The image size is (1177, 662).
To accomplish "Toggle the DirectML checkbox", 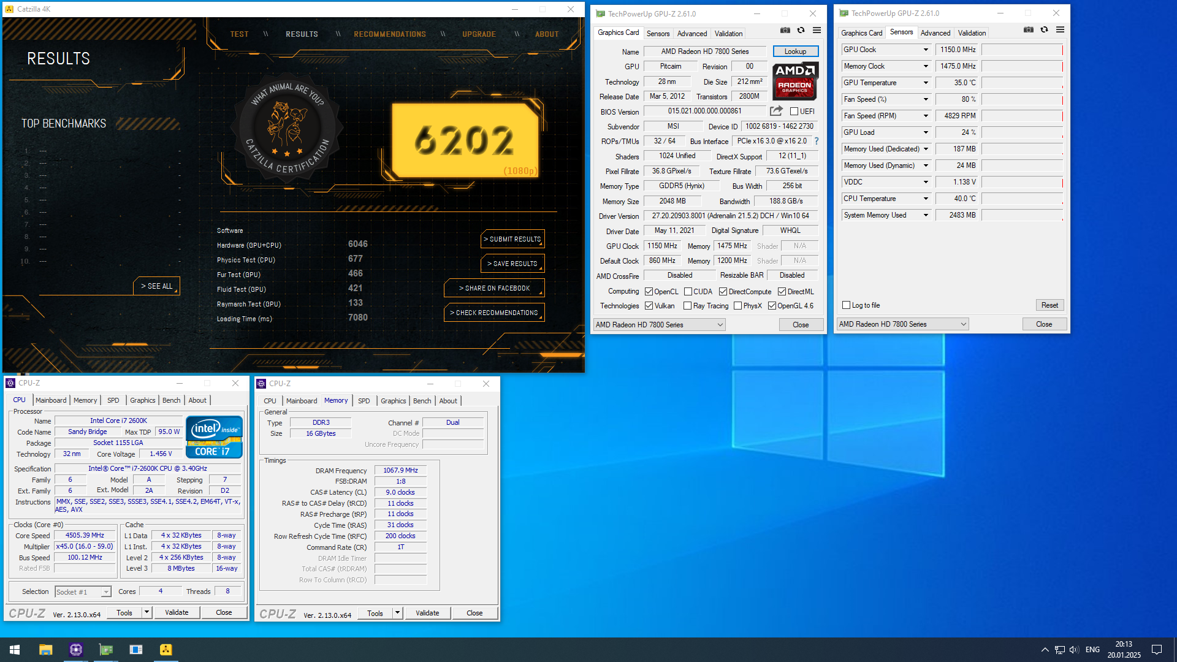I will [x=782, y=292].
